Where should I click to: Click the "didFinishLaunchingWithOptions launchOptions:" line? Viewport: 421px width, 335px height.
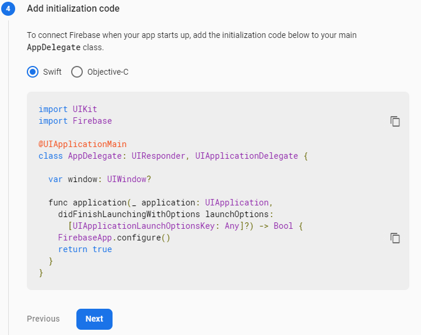pos(166,214)
